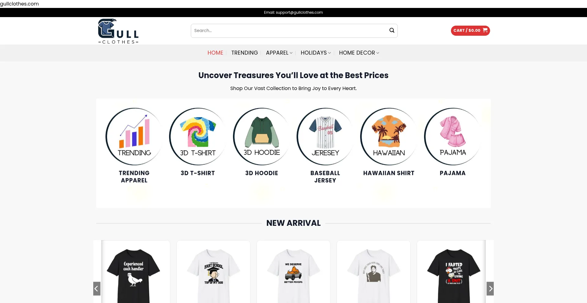Go to the Home menu item

[x=215, y=53]
